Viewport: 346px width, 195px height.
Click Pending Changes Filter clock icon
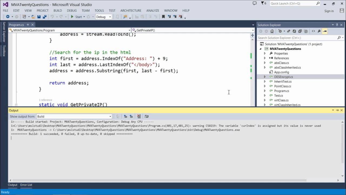point(280,31)
